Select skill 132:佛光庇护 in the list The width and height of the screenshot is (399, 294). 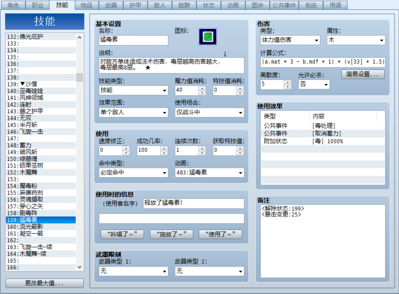[41, 37]
